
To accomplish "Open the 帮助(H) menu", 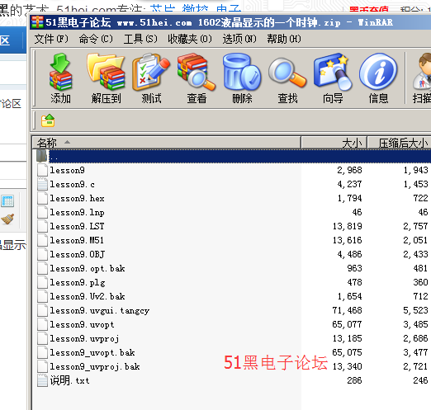I will point(284,39).
